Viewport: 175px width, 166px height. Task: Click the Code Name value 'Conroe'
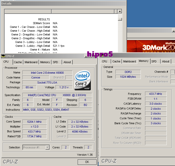point(36,77)
